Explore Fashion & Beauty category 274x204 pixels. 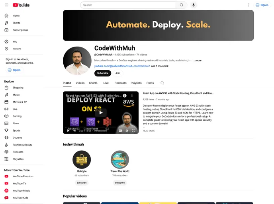point(22,145)
